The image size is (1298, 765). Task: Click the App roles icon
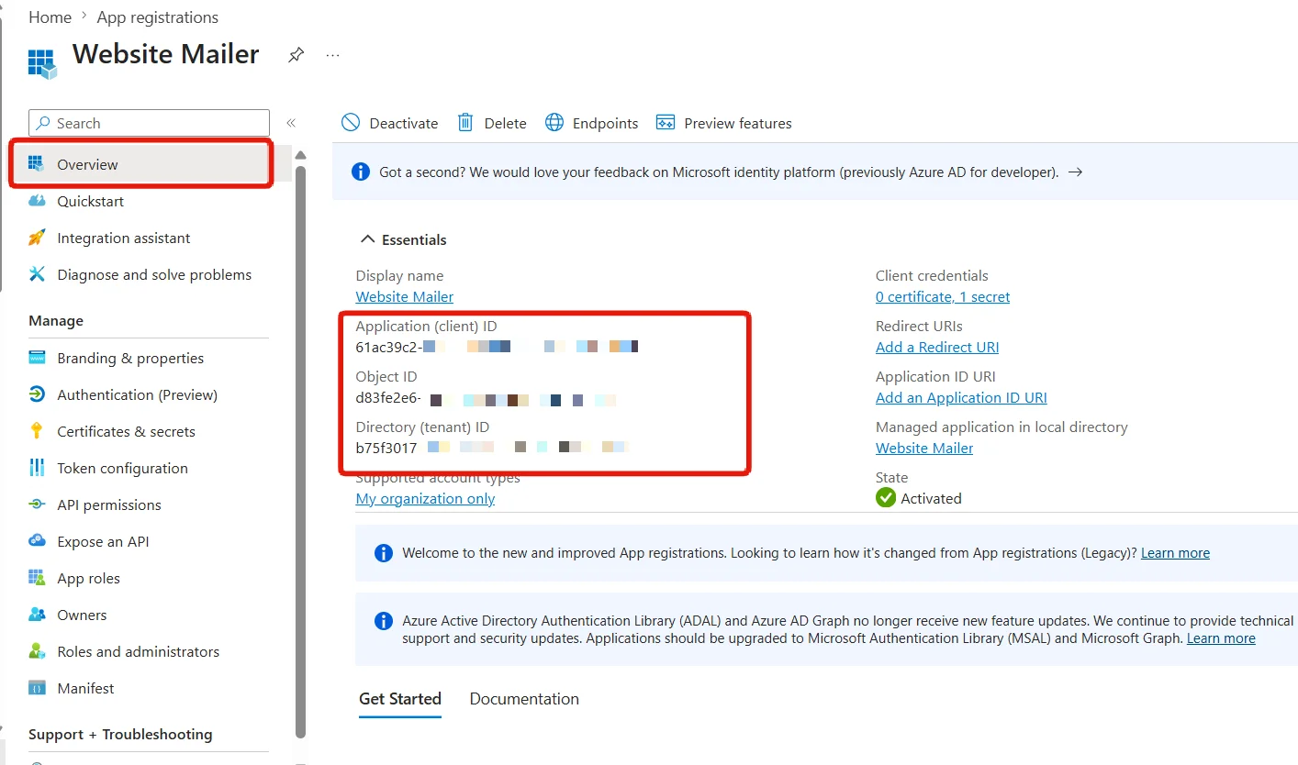(37, 578)
